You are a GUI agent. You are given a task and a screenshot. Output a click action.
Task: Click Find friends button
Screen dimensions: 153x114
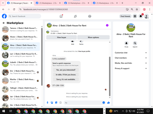tap(125, 16)
